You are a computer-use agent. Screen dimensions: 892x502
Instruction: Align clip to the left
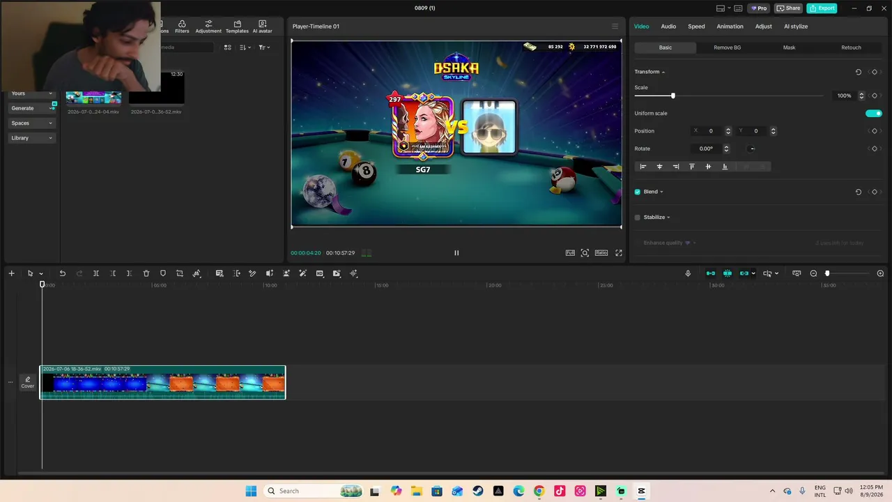(x=643, y=167)
